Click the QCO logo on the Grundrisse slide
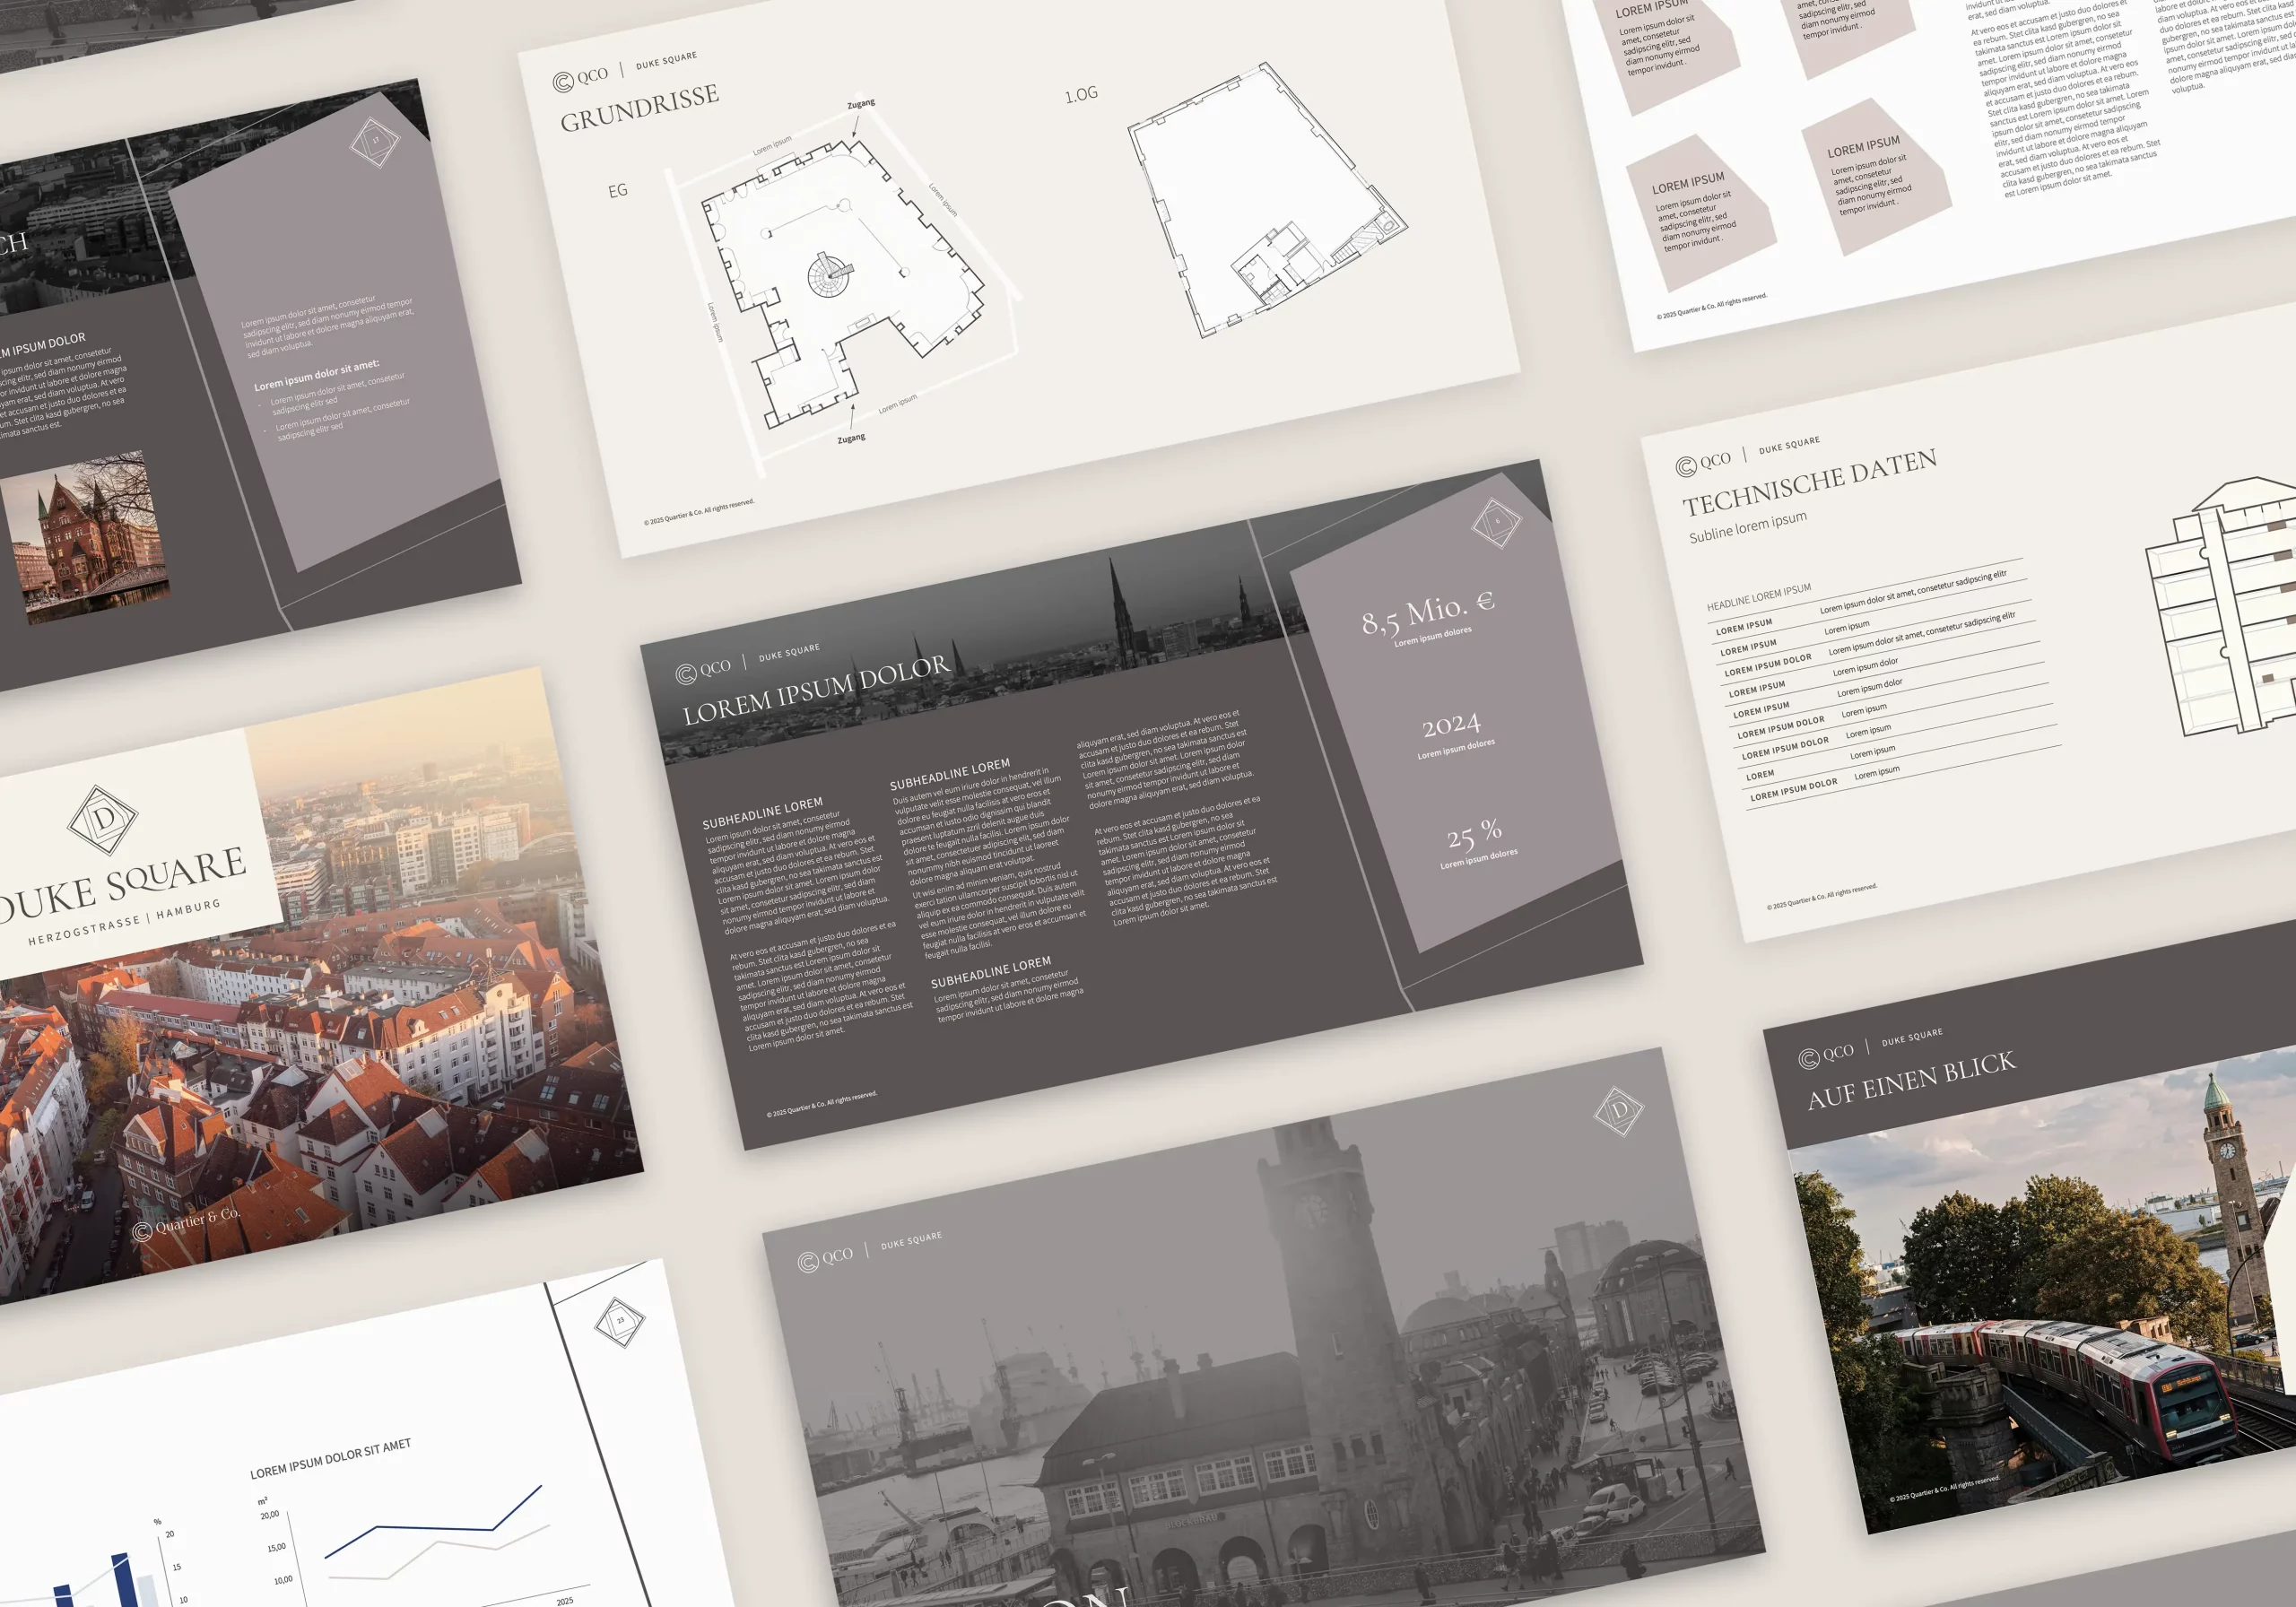The width and height of the screenshot is (2296, 1607). click(x=580, y=78)
